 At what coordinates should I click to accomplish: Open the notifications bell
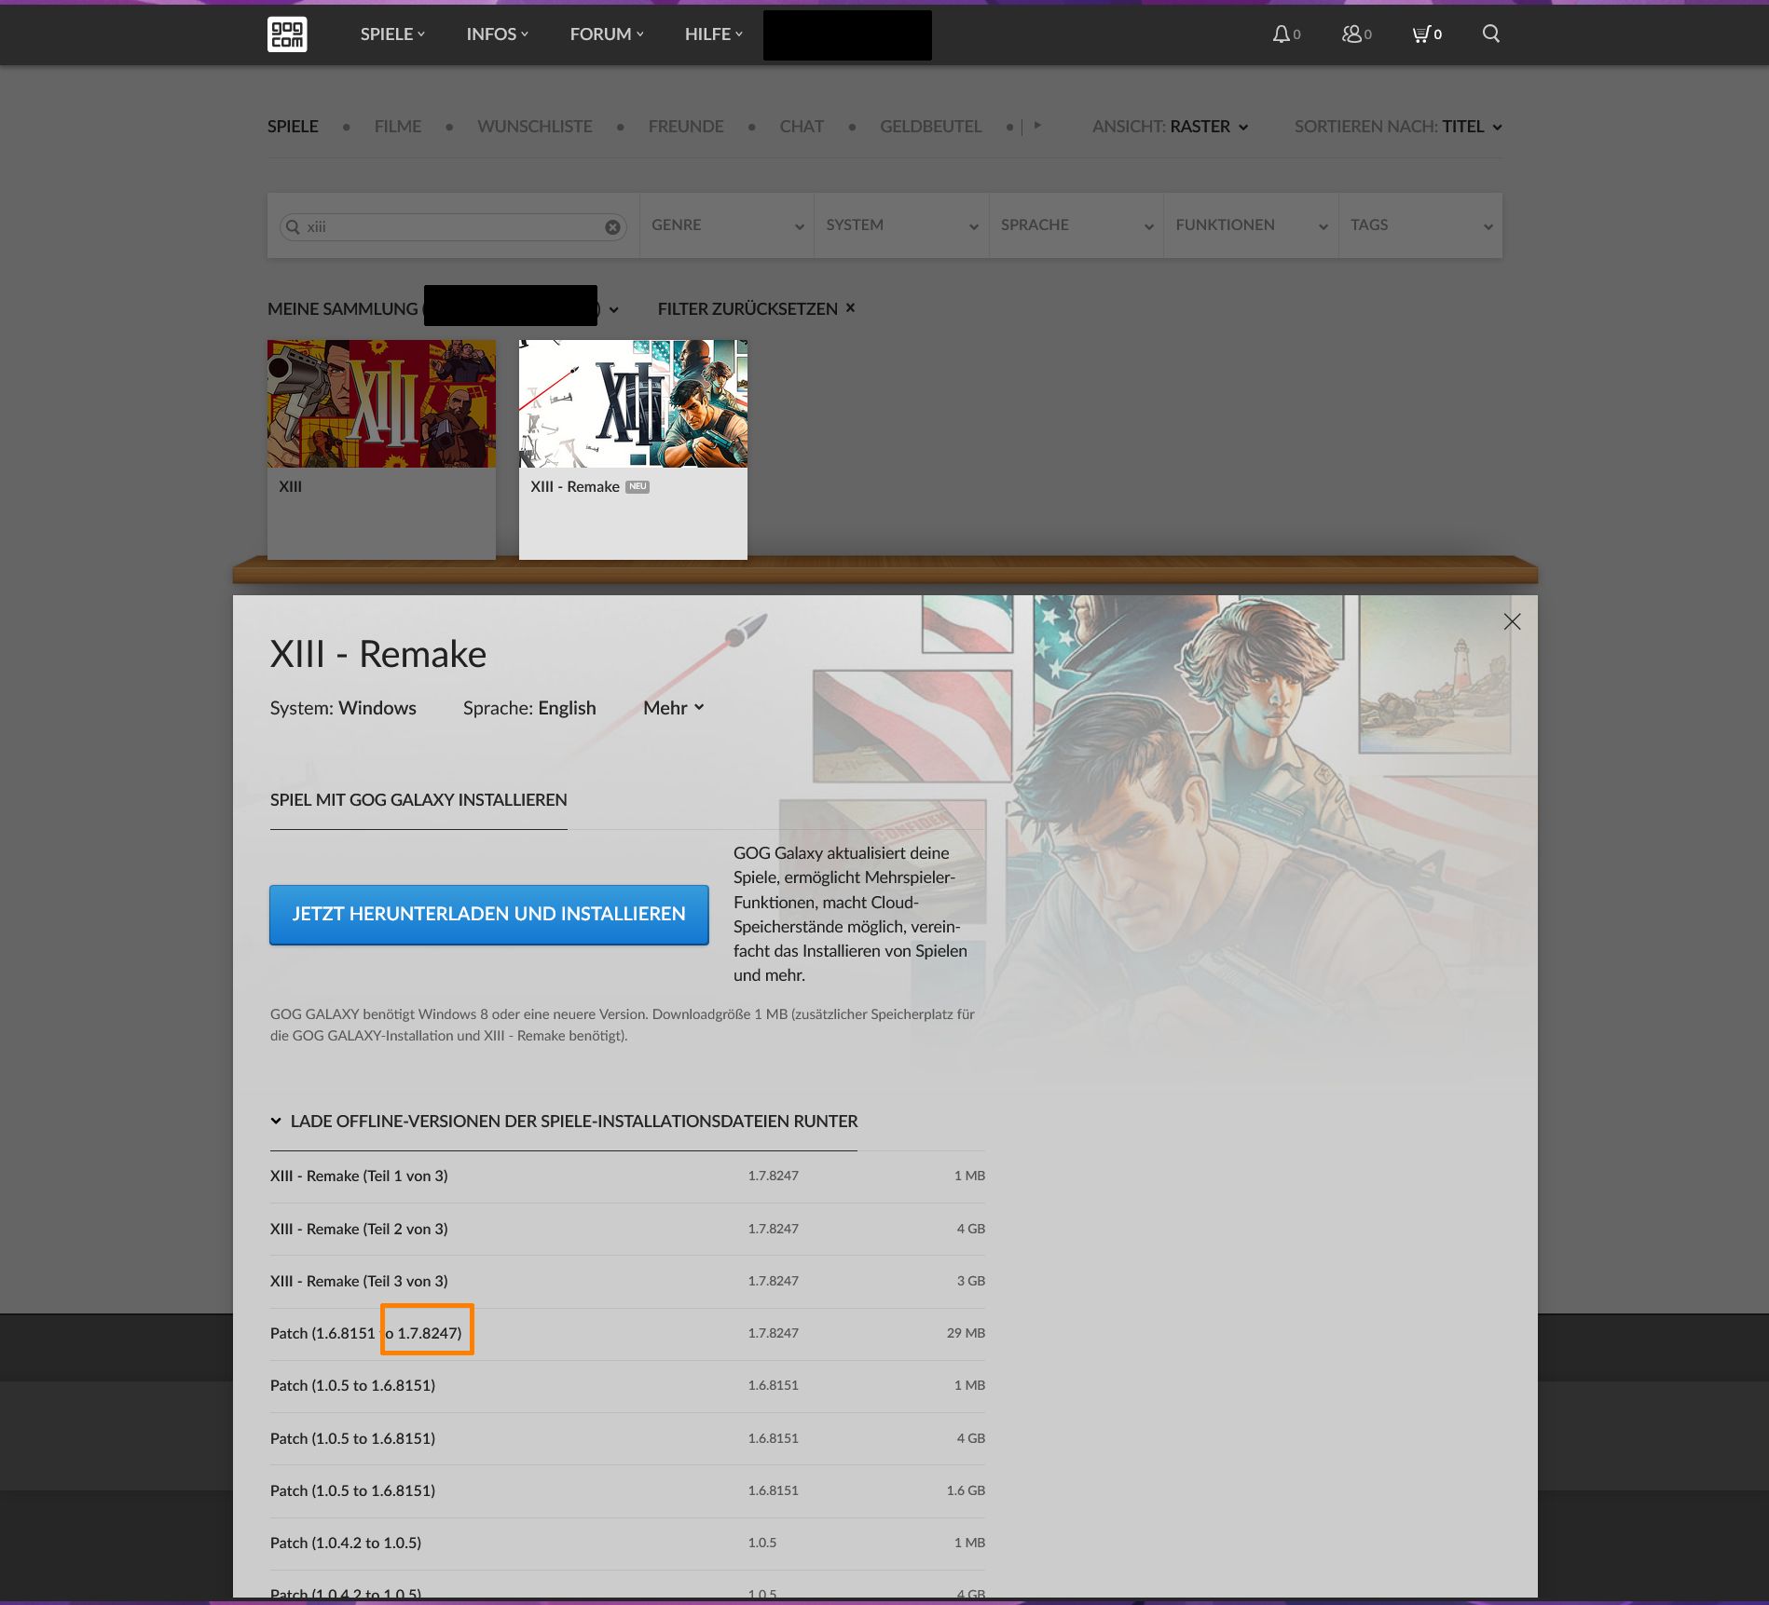pyautogui.click(x=1286, y=34)
